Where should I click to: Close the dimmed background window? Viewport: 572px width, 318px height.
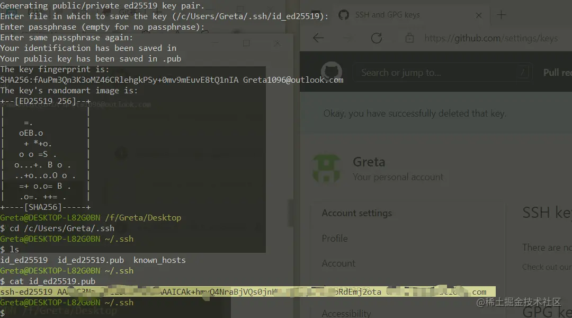277,43
